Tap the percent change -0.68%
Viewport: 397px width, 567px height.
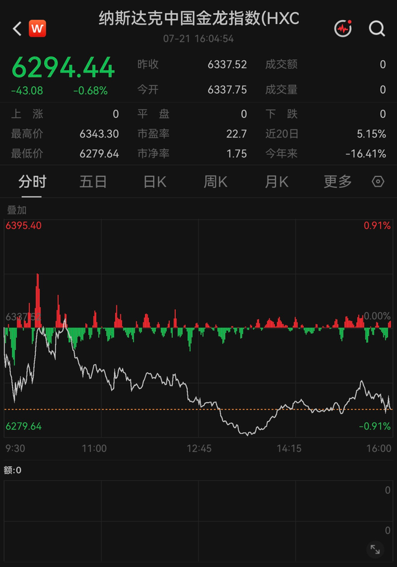(x=91, y=90)
